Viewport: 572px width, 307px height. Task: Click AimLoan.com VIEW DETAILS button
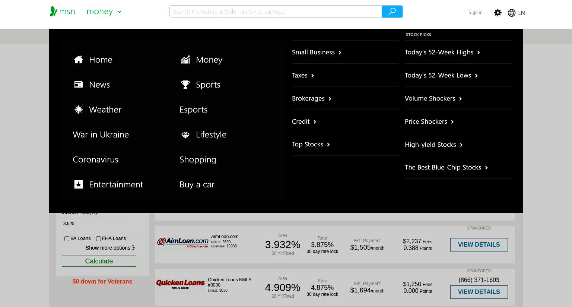pos(479,245)
